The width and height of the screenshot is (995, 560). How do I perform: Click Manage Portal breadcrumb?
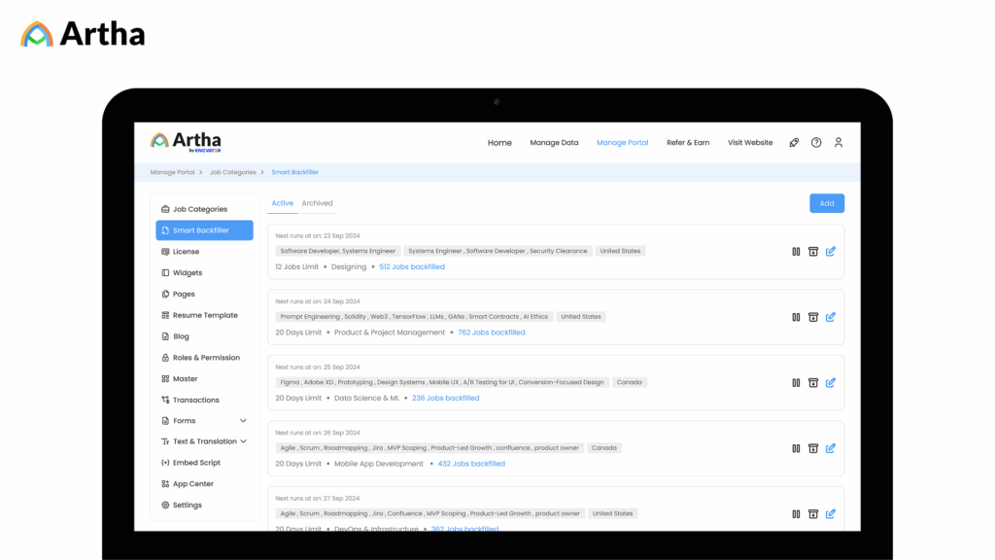tap(172, 172)
